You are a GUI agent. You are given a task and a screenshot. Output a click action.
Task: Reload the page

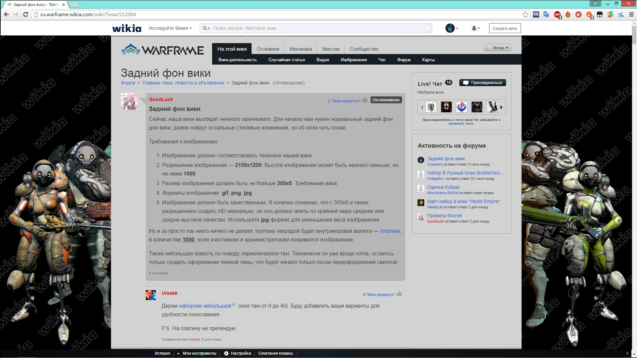point(26,14)
